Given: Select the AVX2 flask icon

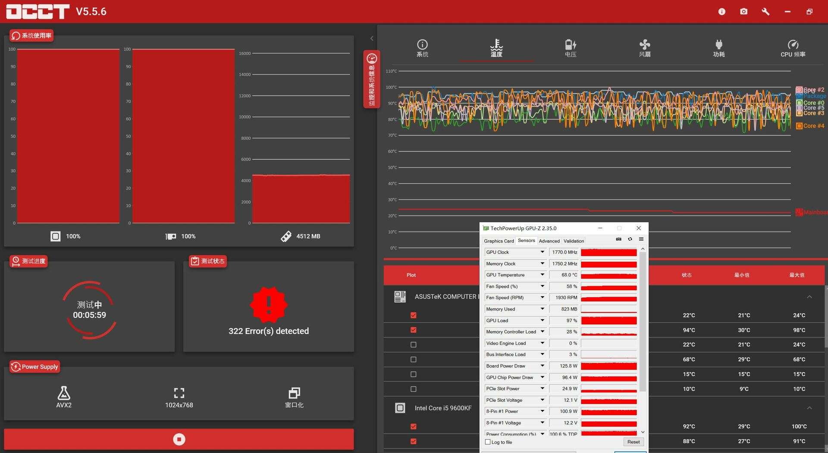Looking at the screenshot, I should coord(64,393).
